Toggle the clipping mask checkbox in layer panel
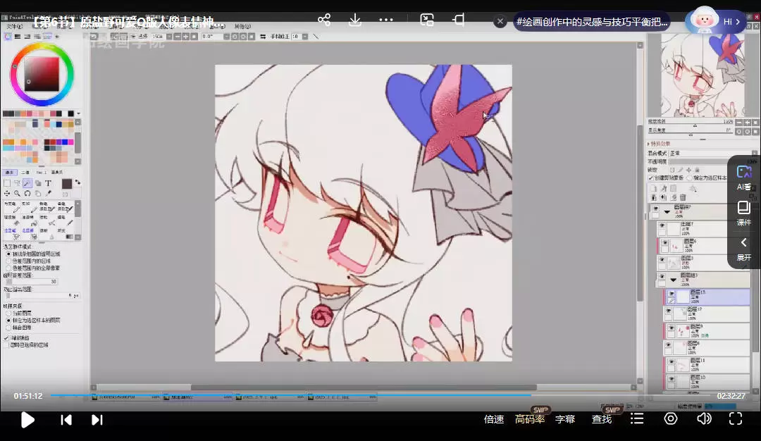This screenshot has height=441, width=761. point(651,178)
